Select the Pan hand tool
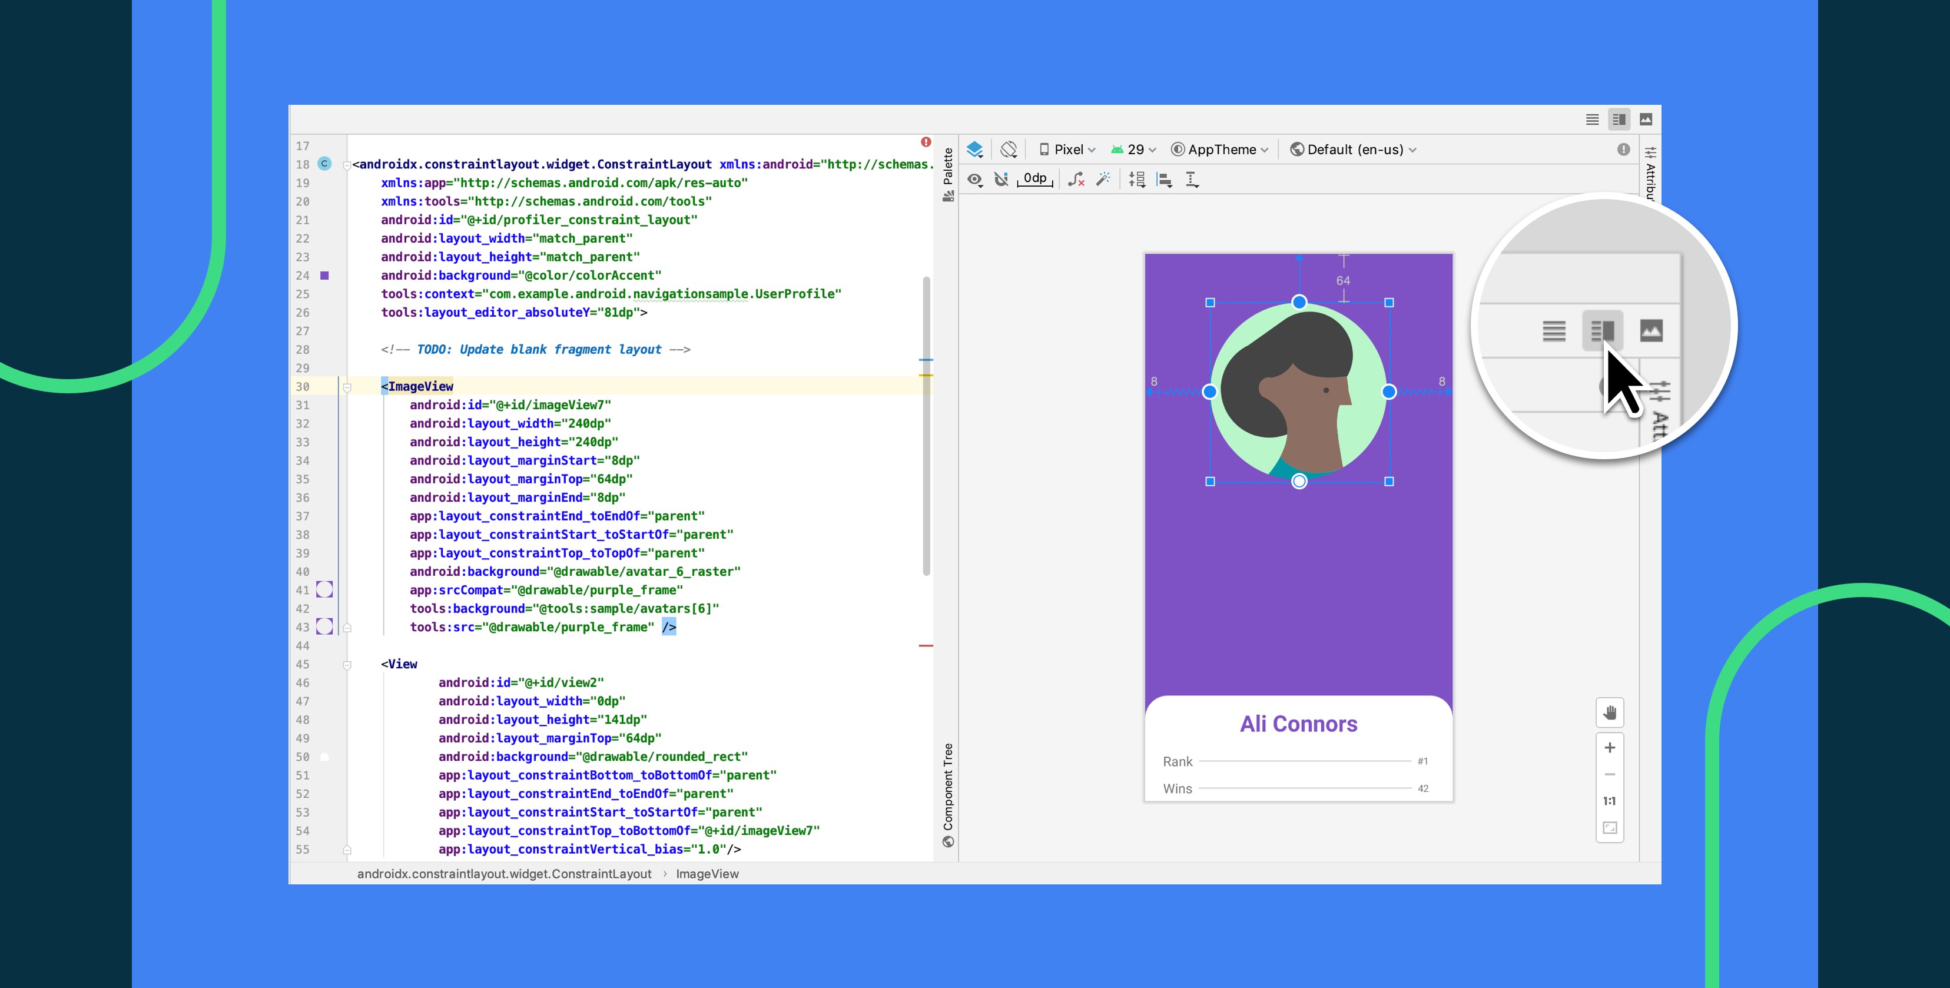This screenshot has width=1950, height=988. click(x=1609, y=712)
